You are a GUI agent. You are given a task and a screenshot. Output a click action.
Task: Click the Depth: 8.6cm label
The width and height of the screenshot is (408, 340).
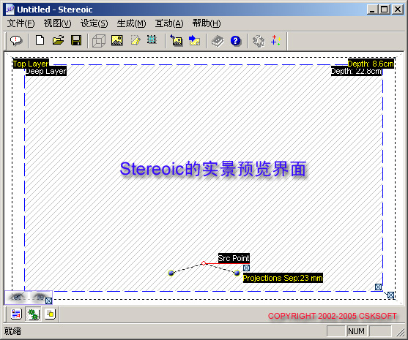[x=371, y=64]
